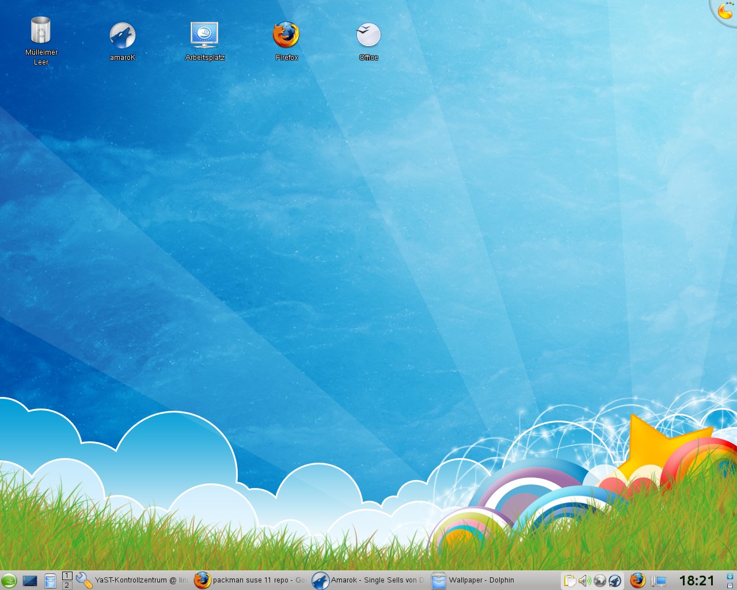Open the Arbeitsplatz desktop icon
Screen dimensions: 737x590
(204, 35)
